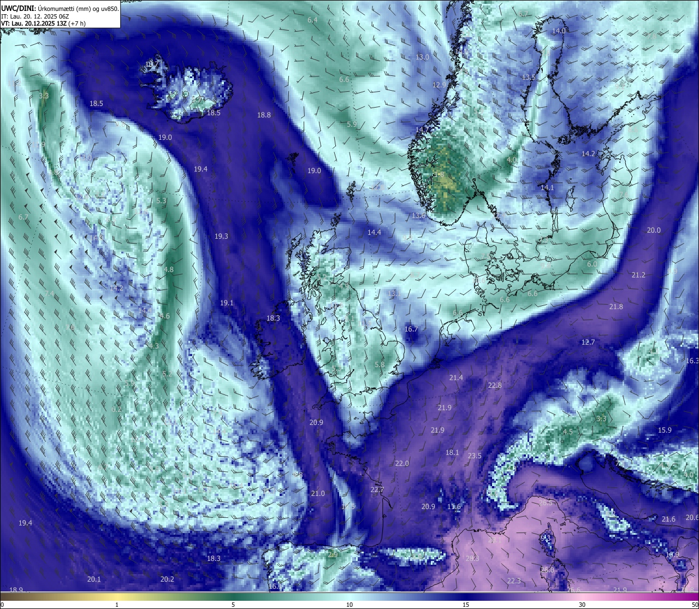
Task: Click the 21.6 value label
Action: coord(668,519)
